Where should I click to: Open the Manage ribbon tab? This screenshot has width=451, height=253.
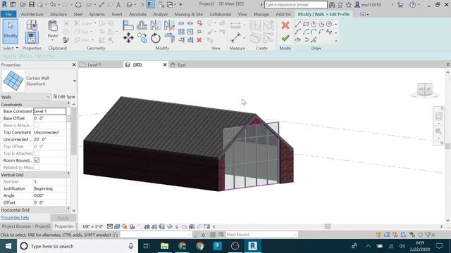coord(261,14)
